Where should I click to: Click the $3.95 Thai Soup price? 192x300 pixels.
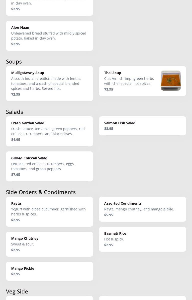click(x=109, y=89)
